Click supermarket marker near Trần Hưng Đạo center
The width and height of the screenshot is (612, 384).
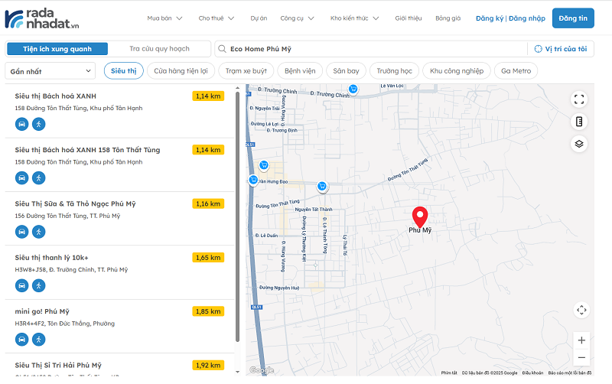pyautogui.click(x=322, y=187)
